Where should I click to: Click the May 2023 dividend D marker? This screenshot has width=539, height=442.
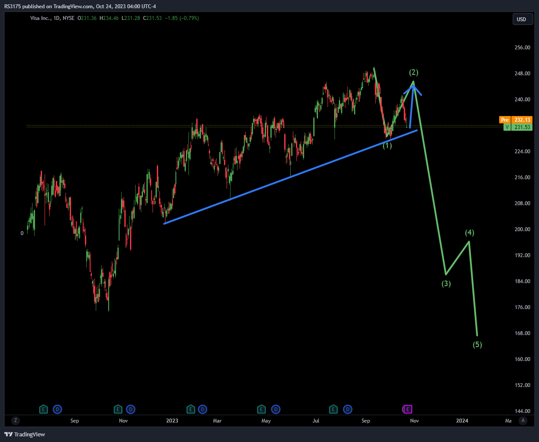click(x=276, y=409)
